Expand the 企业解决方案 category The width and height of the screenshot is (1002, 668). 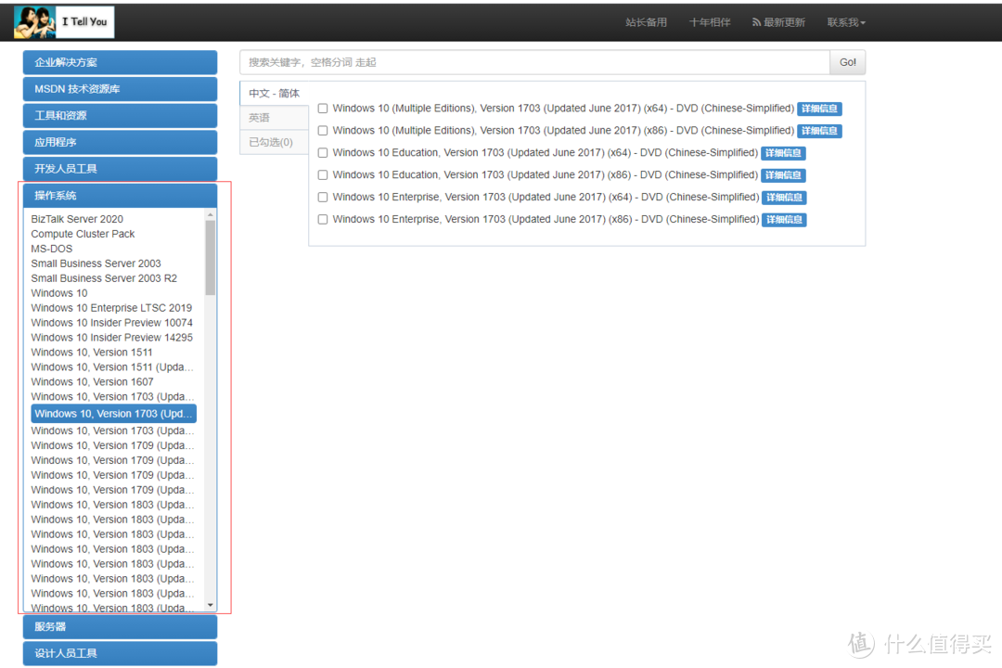point(120,61)
